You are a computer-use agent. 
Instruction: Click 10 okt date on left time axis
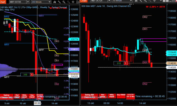coord(23,103)
